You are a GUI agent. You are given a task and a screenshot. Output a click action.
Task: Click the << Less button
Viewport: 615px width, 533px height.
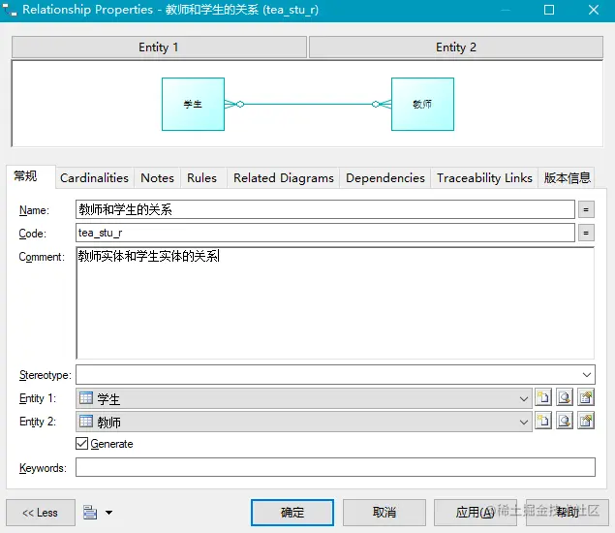(41, 513)
